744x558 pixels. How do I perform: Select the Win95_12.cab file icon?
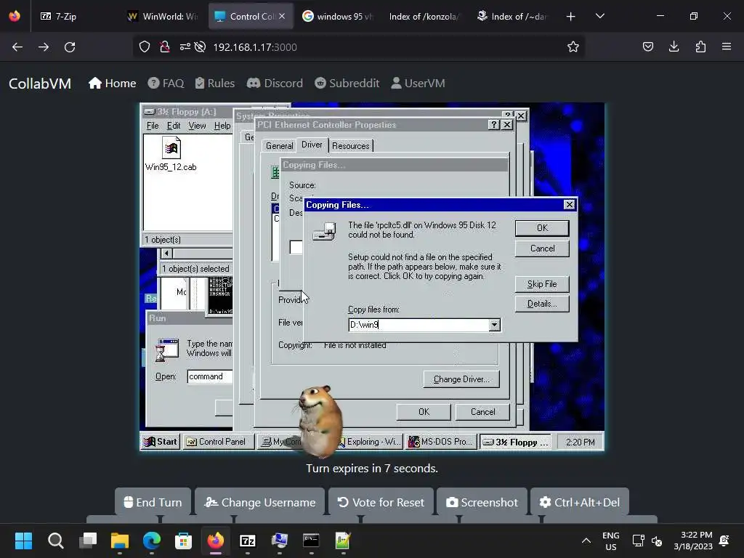click(x=171, y=154)
